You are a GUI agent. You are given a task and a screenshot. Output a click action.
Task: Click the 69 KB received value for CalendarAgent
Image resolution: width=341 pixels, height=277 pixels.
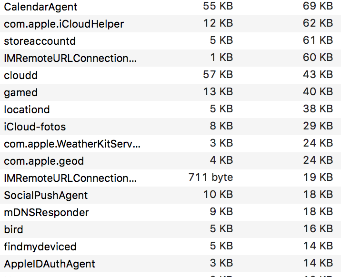[318, 6]
